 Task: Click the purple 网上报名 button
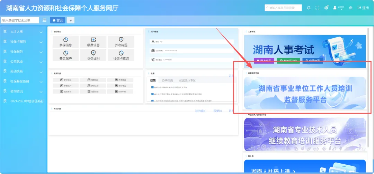click(x=264, y=61)
